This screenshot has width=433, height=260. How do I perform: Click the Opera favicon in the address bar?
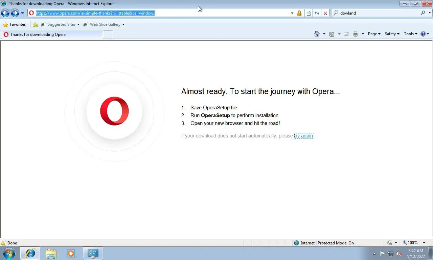pos(31,13)
